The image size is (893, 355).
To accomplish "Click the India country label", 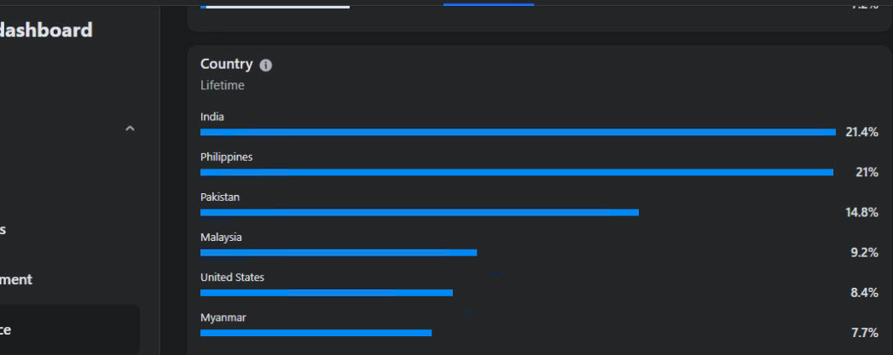I will (212, 117).
